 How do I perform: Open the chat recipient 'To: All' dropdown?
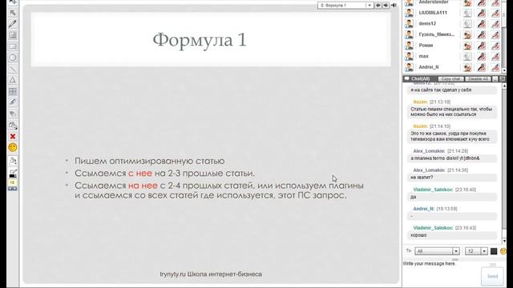(x=437, y=251)
